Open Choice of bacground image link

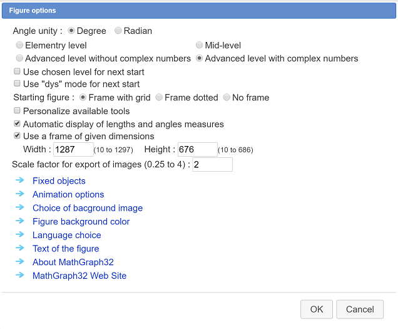point(88,208)
